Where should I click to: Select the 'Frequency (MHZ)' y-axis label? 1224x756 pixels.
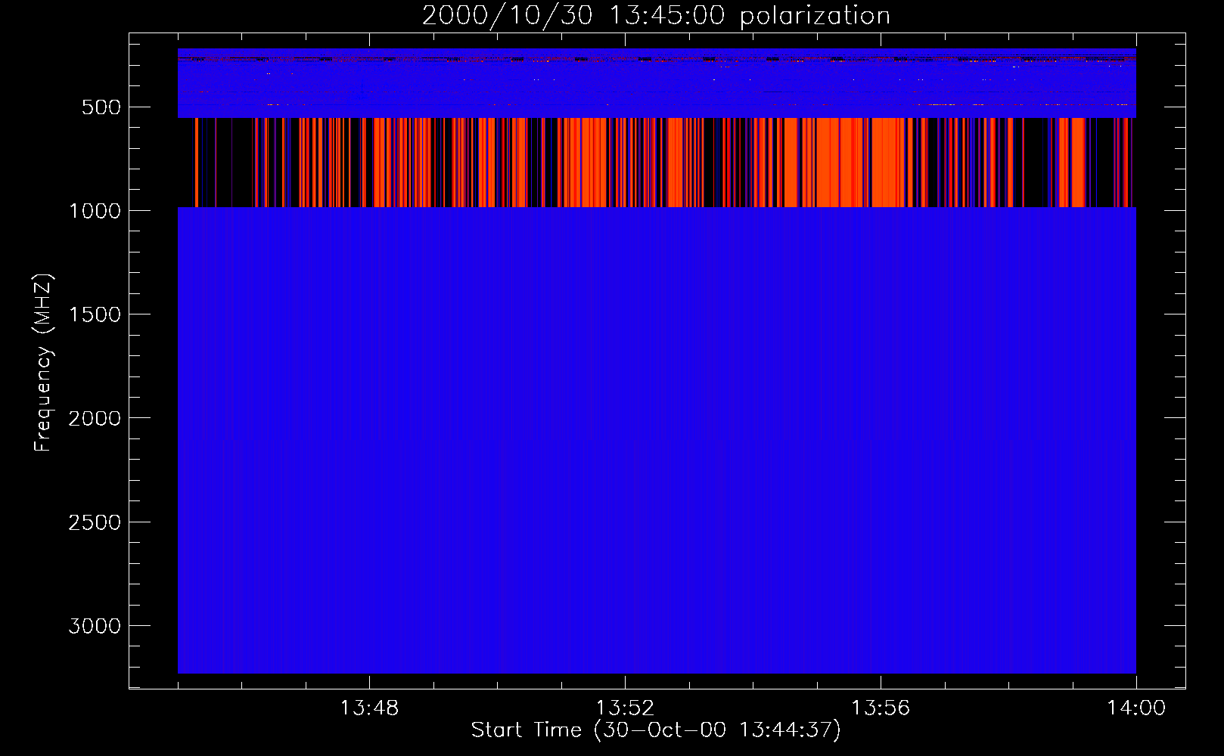[43, 363]
